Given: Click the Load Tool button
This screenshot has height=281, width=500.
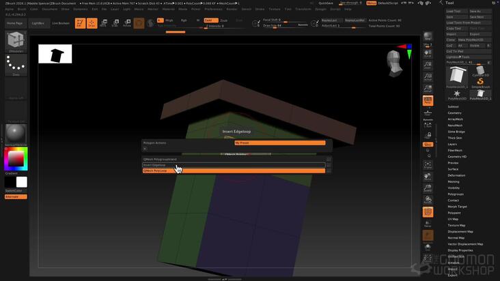Looking at the screenshot, I should click(457, 11).
